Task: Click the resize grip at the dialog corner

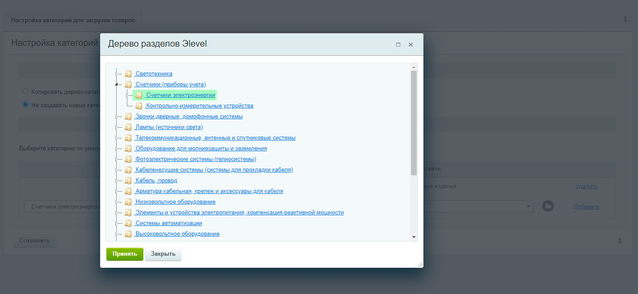Action: (x=419, y=264)
